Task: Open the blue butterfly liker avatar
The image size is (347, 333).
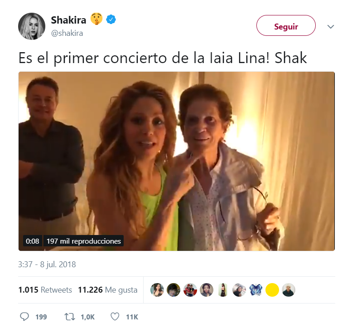Action: click(x=255, y=290)
